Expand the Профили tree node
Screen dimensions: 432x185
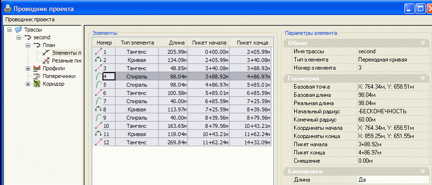pos(28,68)
